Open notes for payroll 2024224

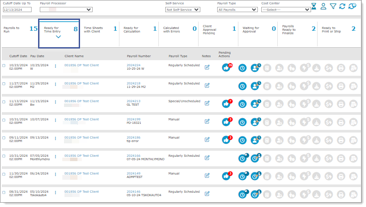pos(207,67)
